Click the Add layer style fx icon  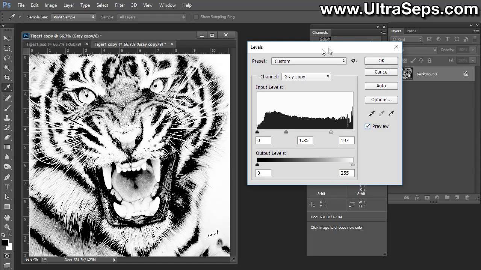click(417, 198)
